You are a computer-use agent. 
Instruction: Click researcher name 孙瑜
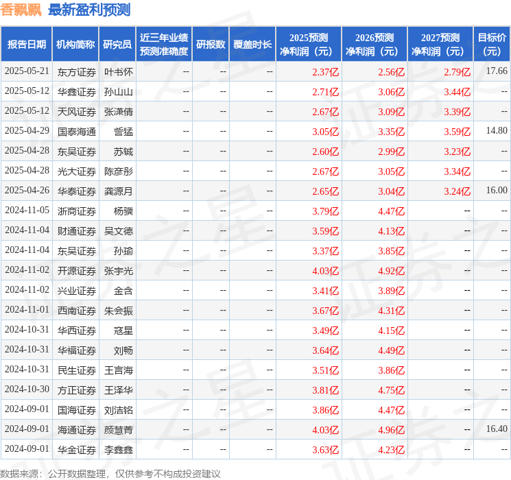[x=123, y=251]
